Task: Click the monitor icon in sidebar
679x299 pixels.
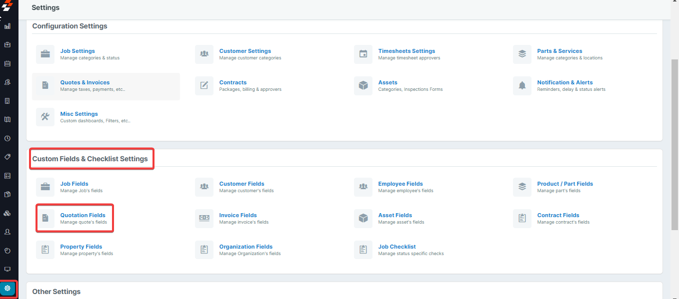Action: click(x=7, y=269)
